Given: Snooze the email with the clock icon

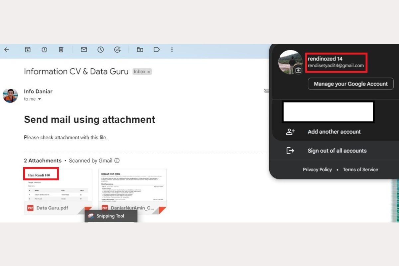Looking at the screenshot, I should [100, 50].
